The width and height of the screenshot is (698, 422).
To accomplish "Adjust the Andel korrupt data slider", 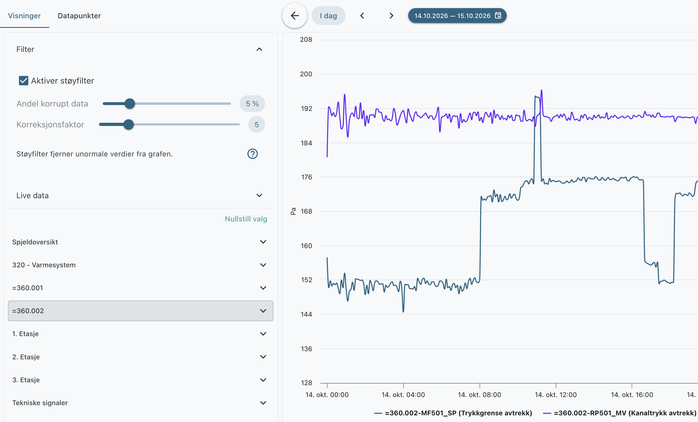I will tap(130, 104).
